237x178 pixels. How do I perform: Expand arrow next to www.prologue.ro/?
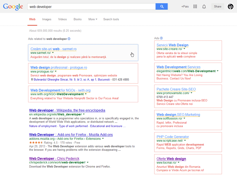coord(56,71)
